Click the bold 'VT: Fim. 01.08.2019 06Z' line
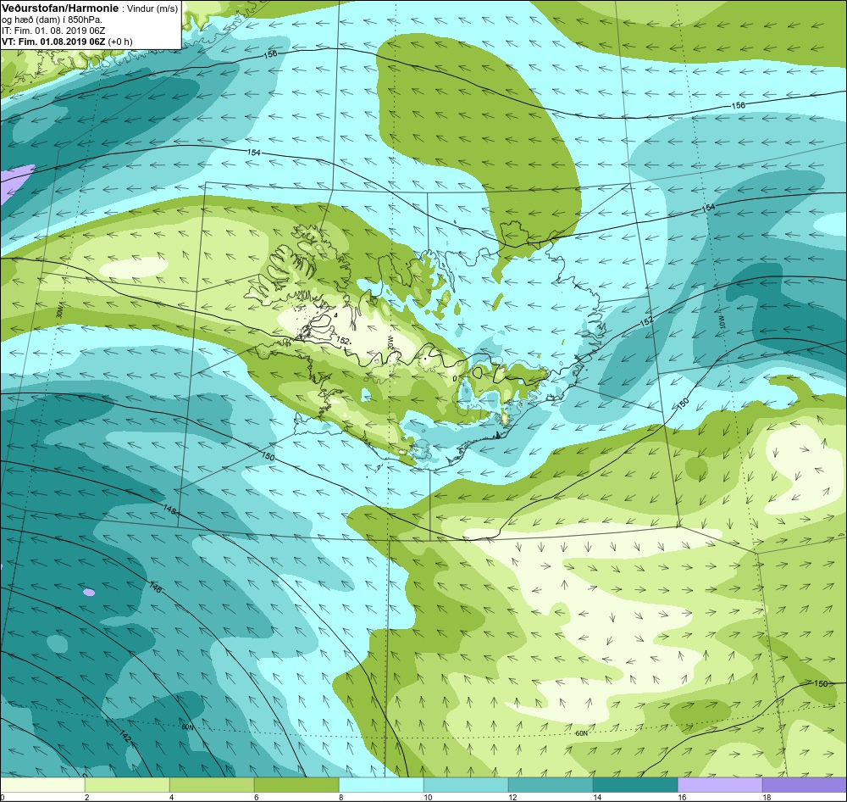Viewport: 847px width, 802px height. pyautogui.click(x=53, y=42)
